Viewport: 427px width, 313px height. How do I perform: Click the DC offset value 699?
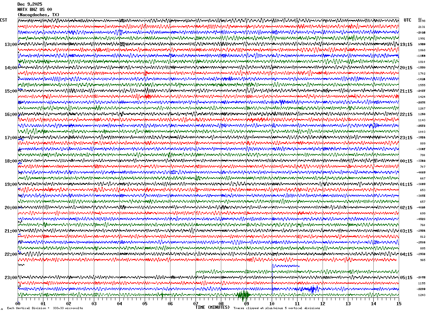(x=422, y=213)
